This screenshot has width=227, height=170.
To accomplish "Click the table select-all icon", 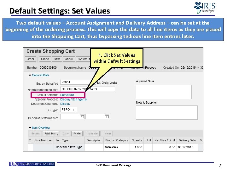I will pos(30,140).
